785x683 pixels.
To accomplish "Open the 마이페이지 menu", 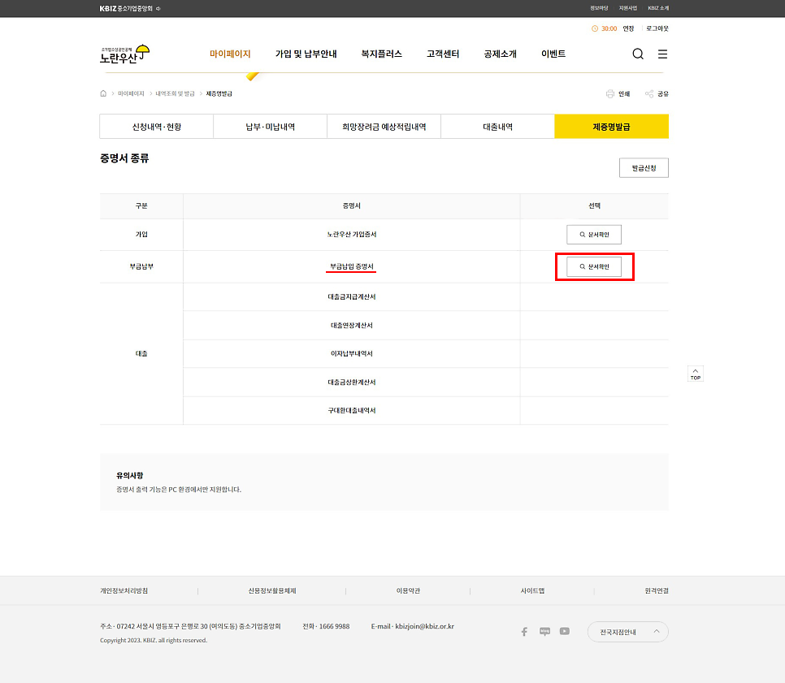I will 230,54.
